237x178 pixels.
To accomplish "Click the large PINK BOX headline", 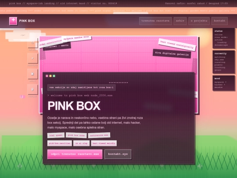I will [x=74, y=106].
